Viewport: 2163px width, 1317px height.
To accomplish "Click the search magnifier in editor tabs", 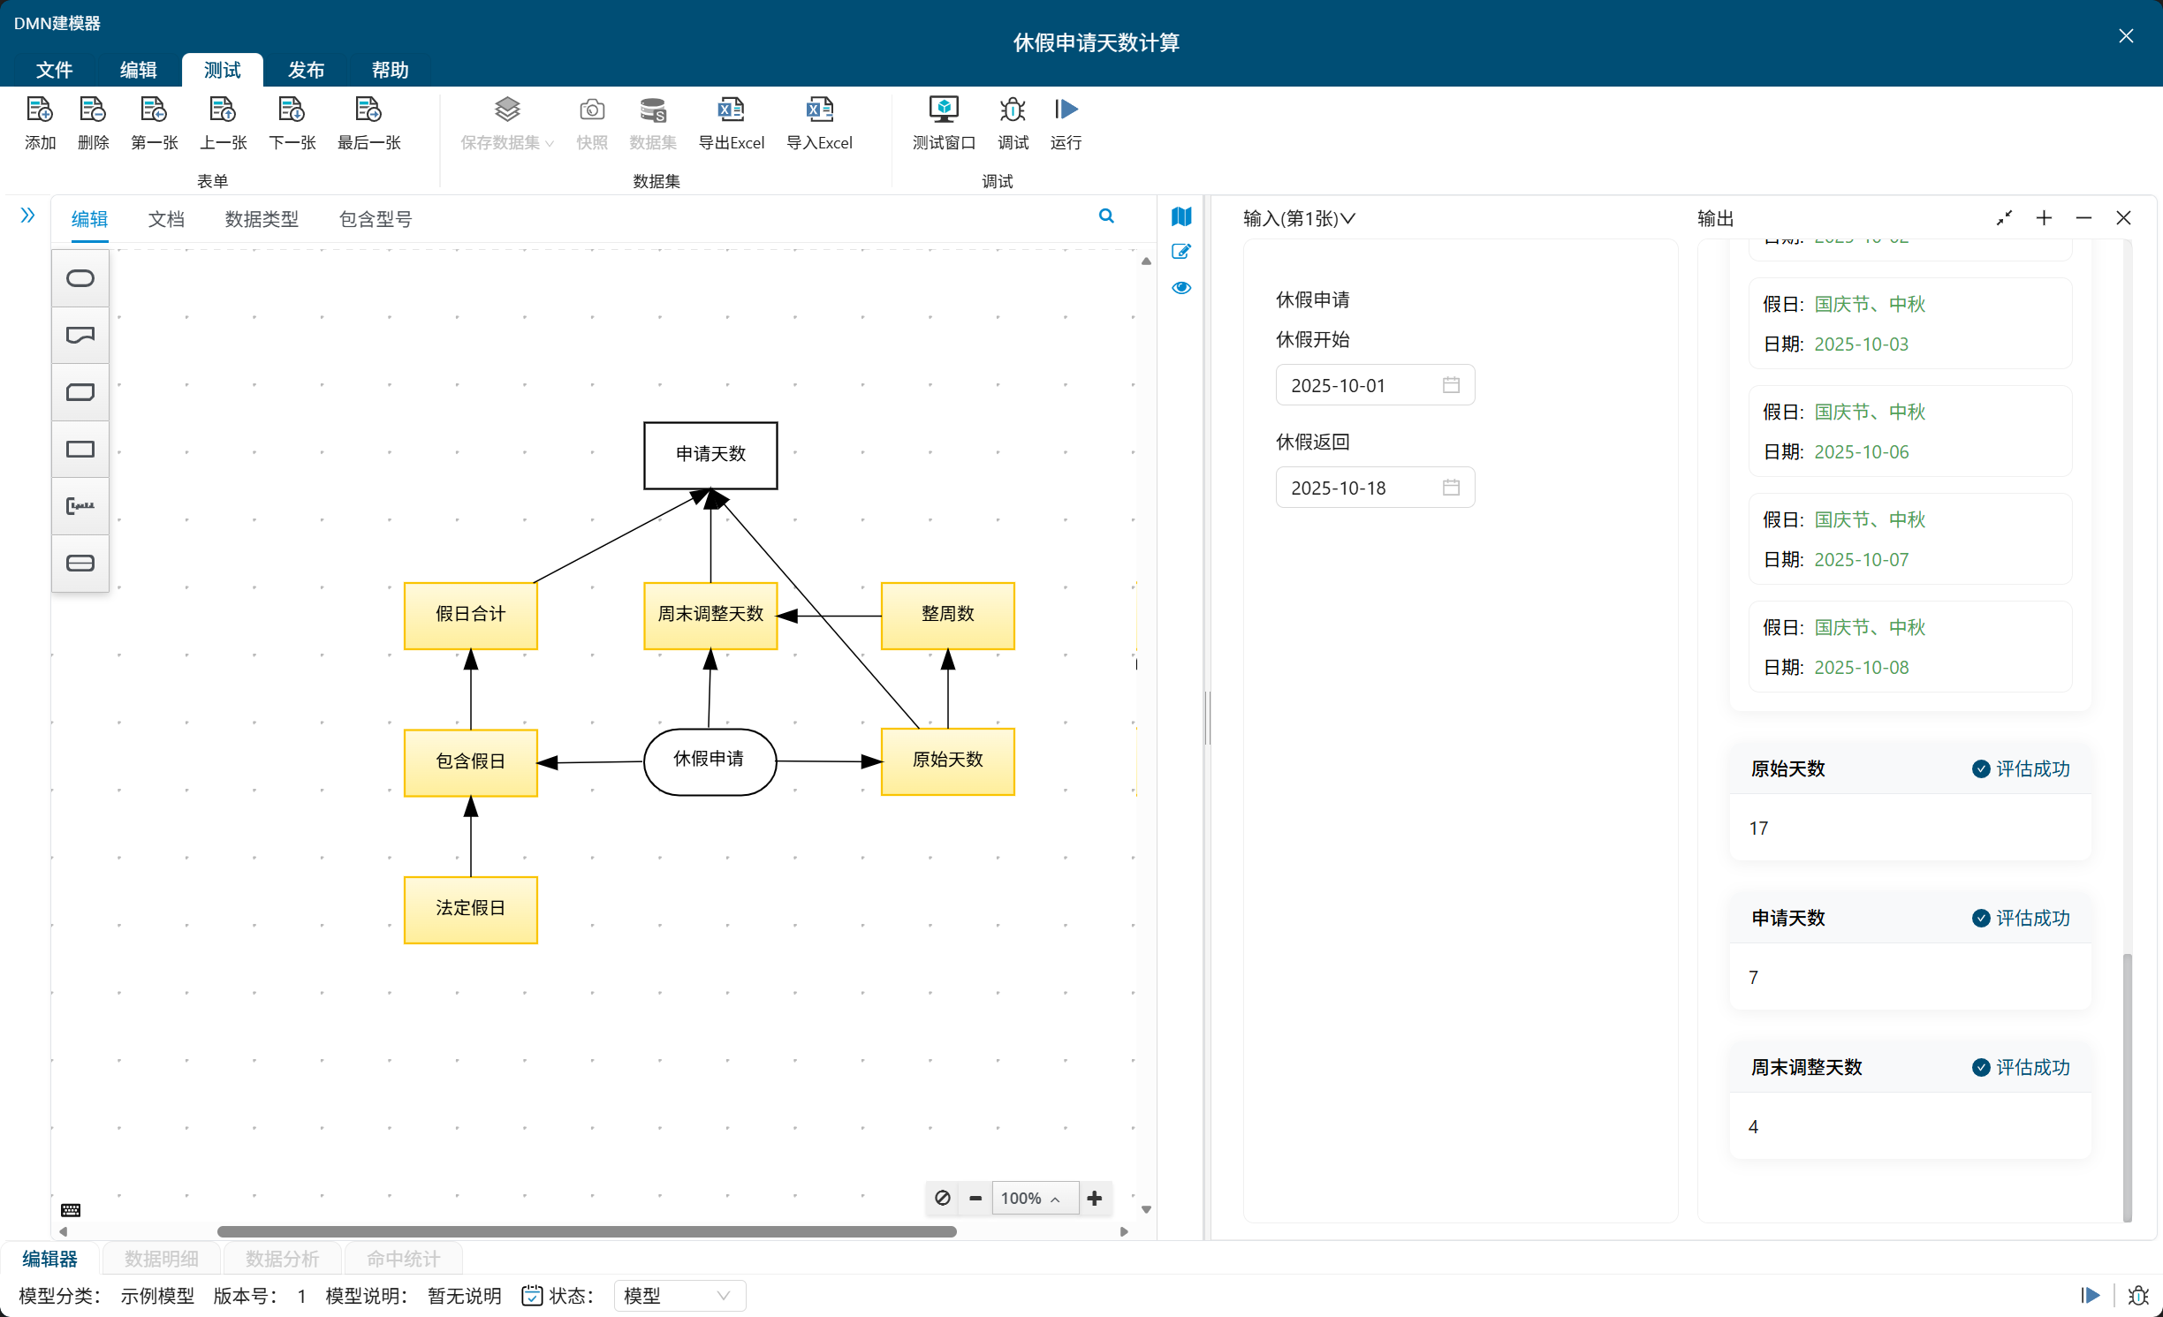I will coord(1106,216).
